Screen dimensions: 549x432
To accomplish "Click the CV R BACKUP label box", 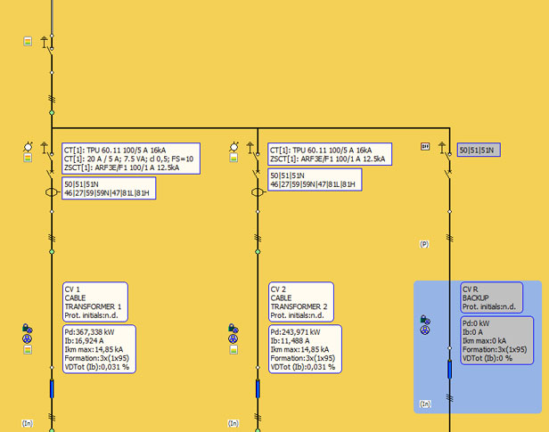I will (x=489, y=298).
